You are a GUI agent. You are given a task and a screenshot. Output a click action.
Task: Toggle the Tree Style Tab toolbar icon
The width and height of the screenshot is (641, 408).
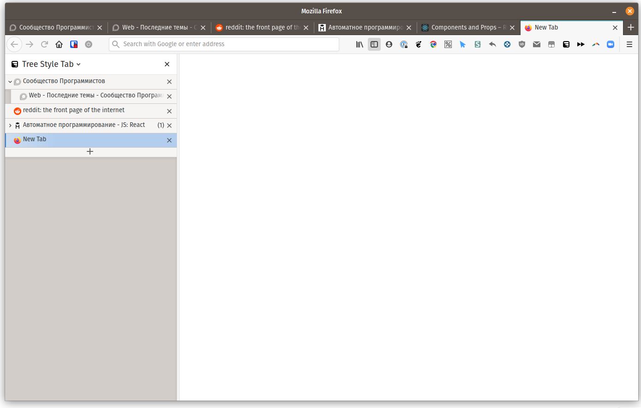[566, 44]
